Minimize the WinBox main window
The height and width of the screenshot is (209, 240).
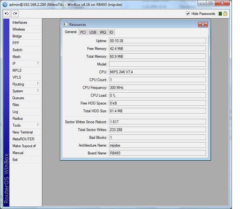point(202,3)
